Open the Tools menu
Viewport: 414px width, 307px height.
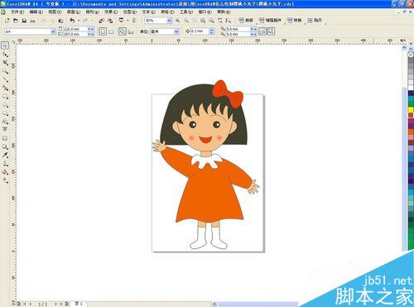(x=186, y=12)
